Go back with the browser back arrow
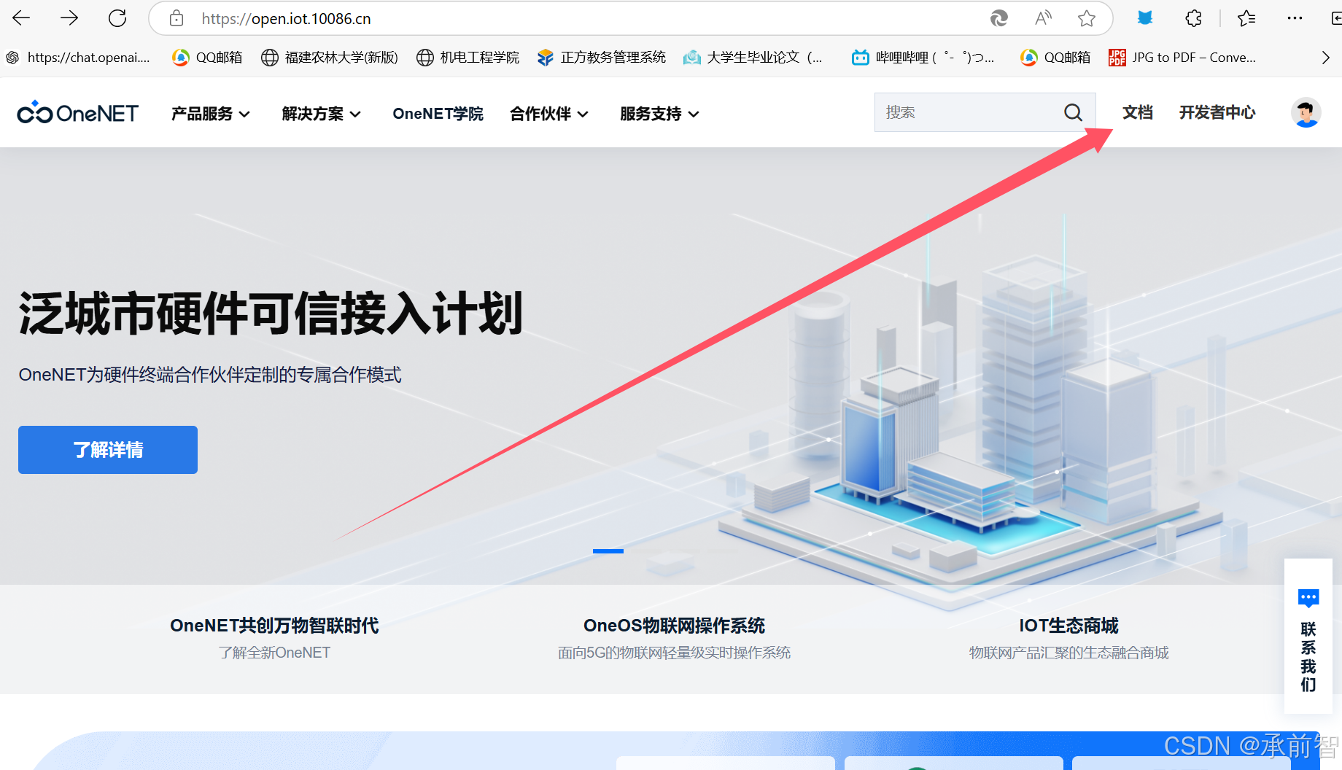Image resolution: width=1342 pixels, height=770 pixels. (x=21, y=18)
